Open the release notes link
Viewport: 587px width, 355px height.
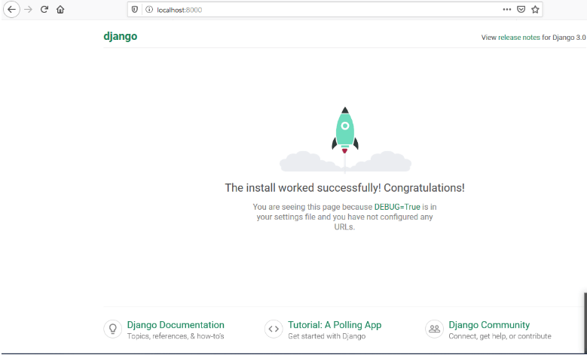click(519, 38)
